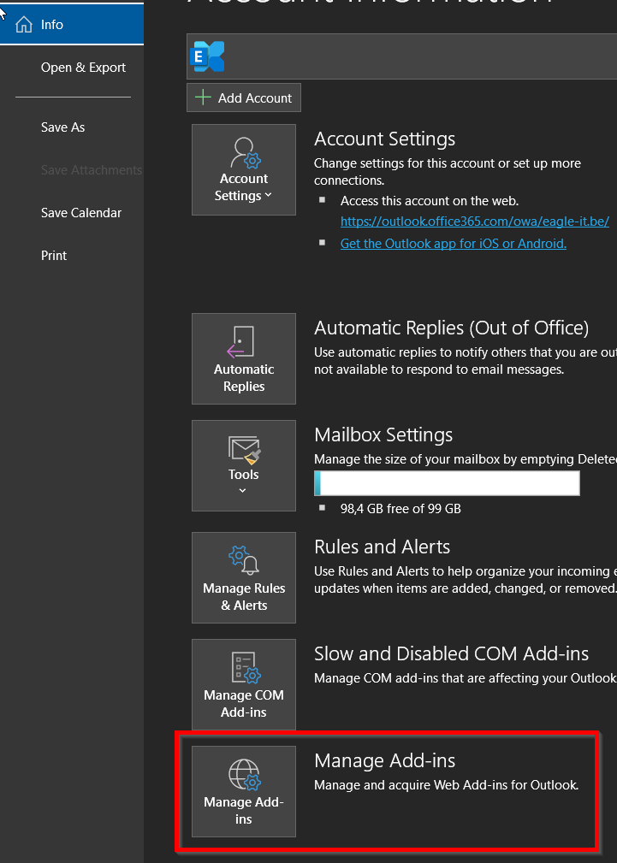Click the Exchange account icon
Image resolution: width=617 pixels, height=863 pixels.
[207, 56]
